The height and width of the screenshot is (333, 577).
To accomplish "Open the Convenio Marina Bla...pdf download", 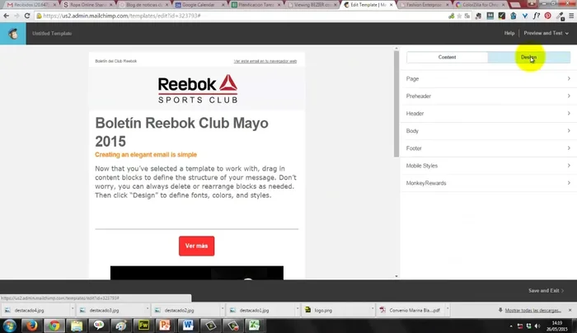I will pyautogui.click(x=415, y=310).
